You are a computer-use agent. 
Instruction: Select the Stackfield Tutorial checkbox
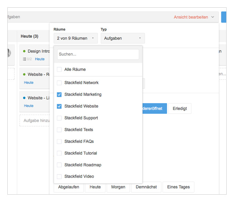pyautogui.click(x=59, y=153)
